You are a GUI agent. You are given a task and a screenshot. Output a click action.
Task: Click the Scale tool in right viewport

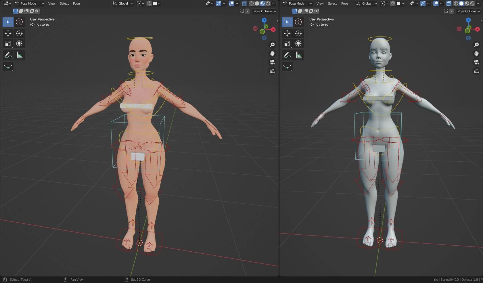[x=287, y=44]
